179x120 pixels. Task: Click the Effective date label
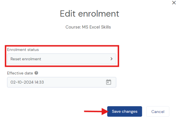pyautogui.click(x=20, y=73)
